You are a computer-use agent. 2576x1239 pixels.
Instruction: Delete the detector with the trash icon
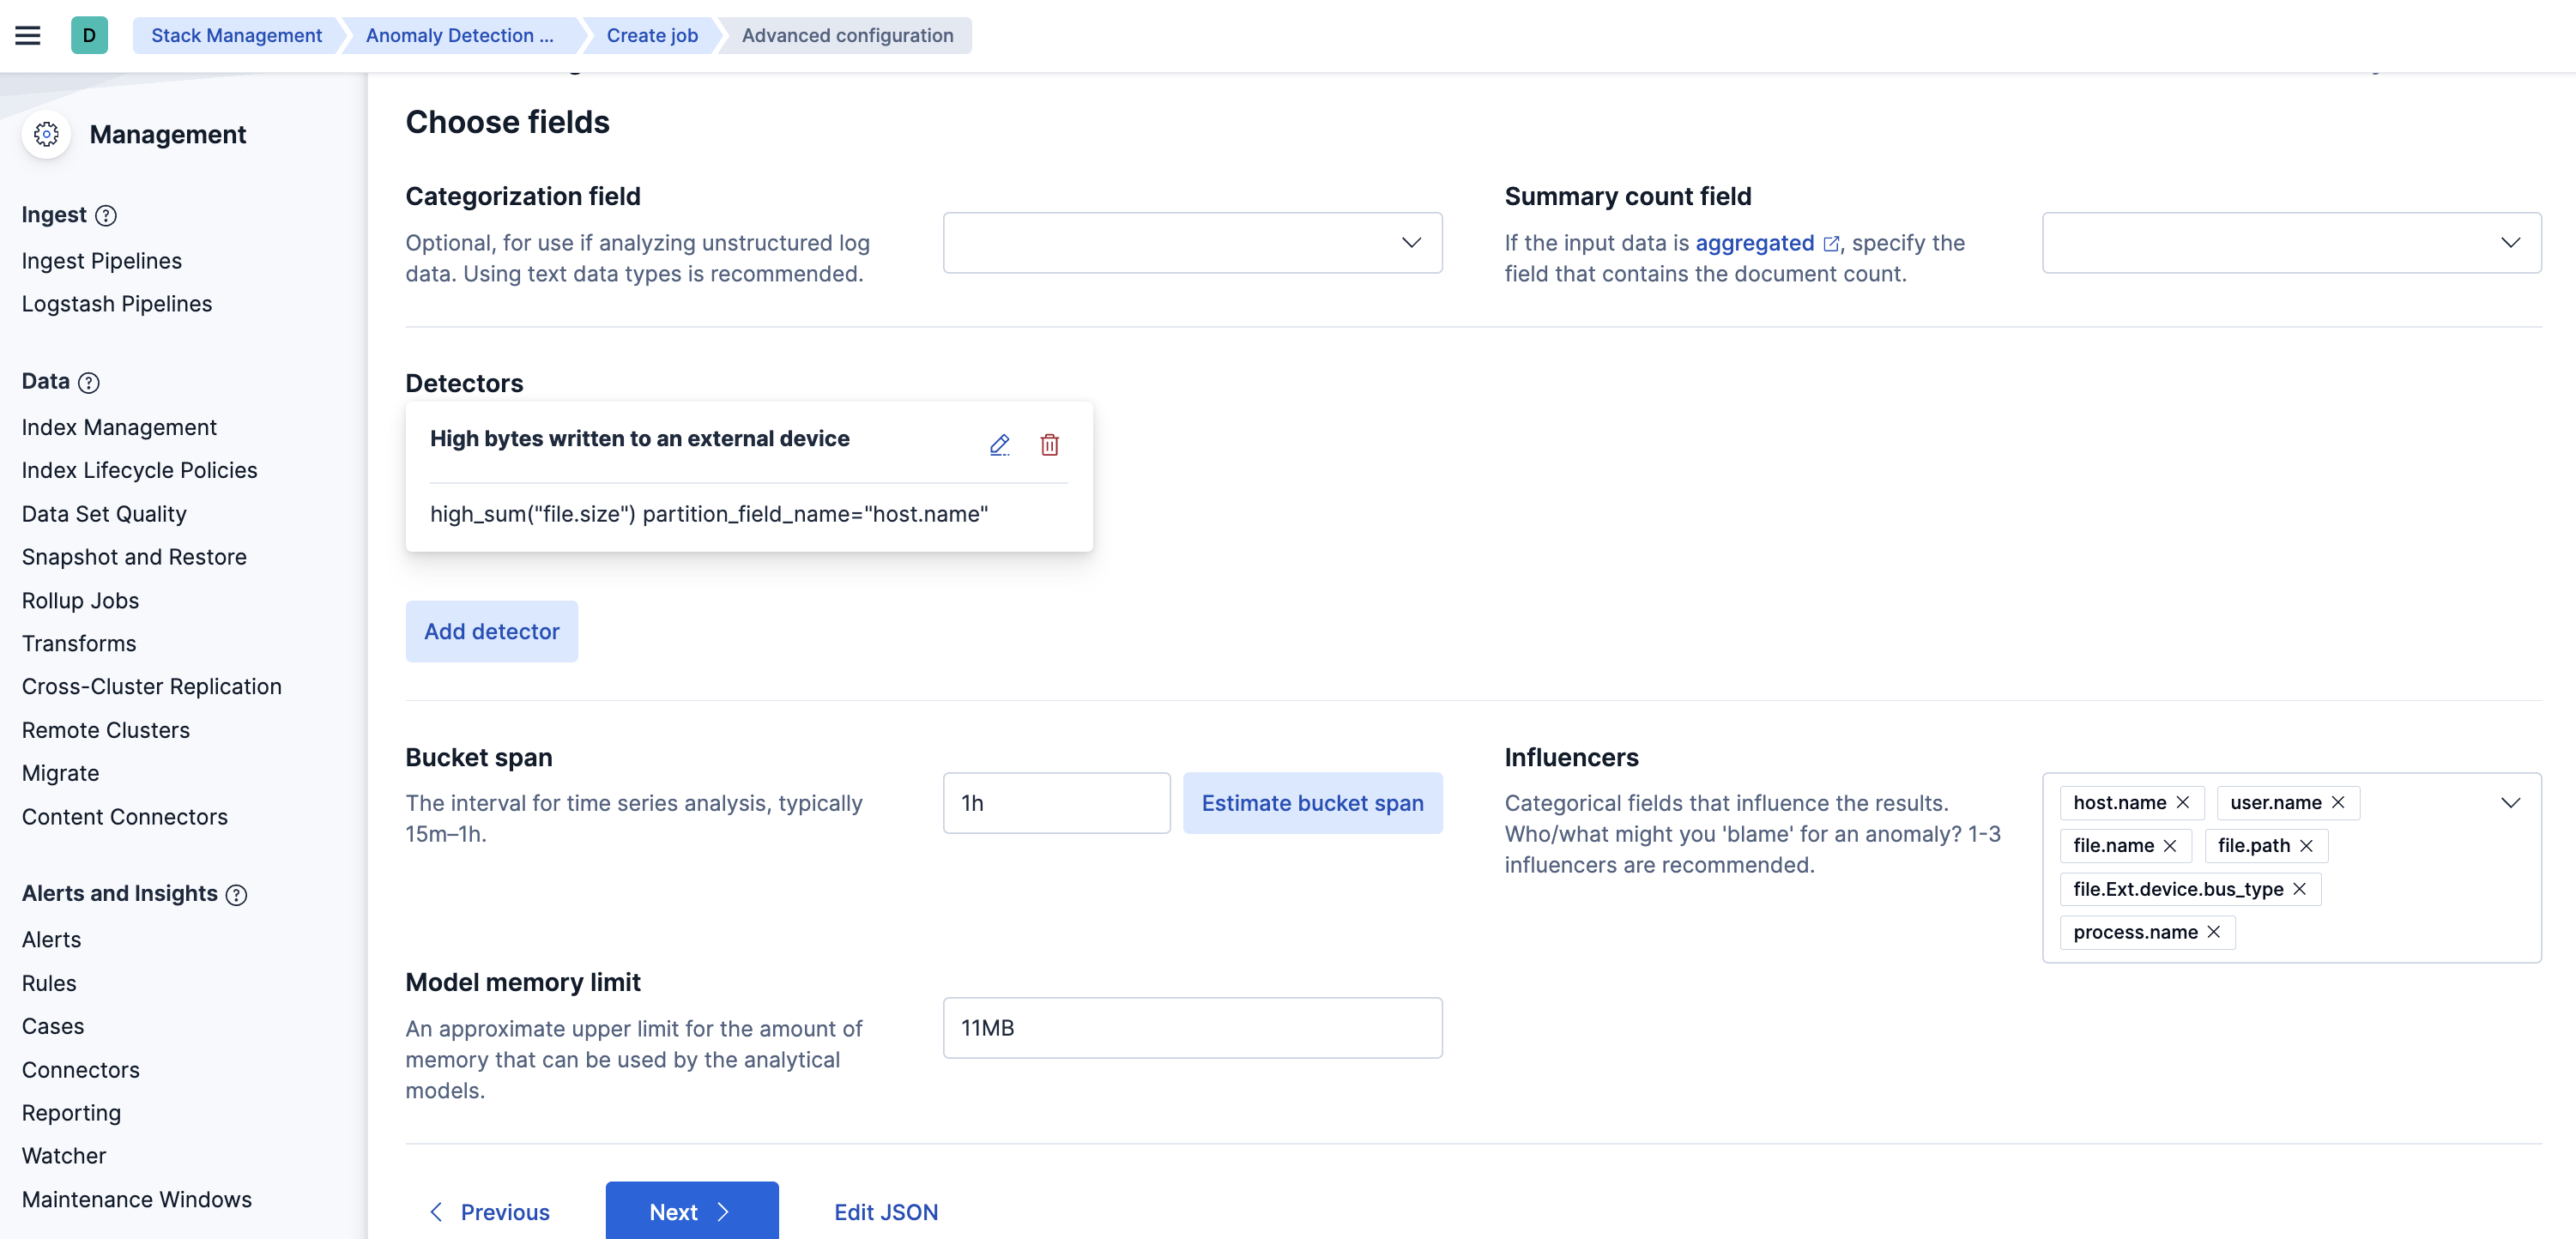coord(1050,444)
